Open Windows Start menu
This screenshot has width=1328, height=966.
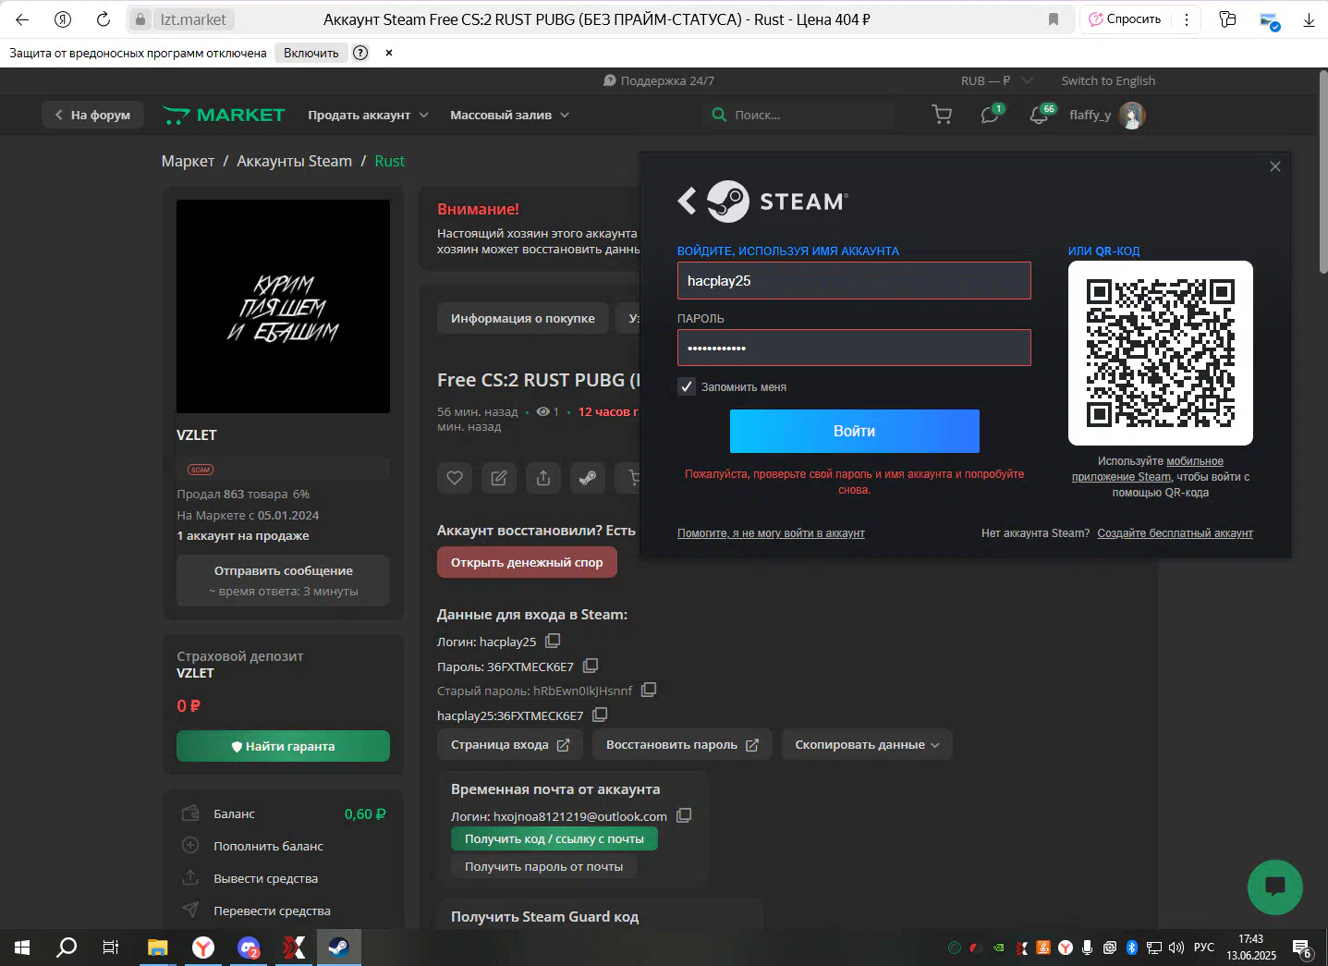tap(22, 948)
